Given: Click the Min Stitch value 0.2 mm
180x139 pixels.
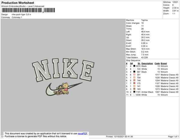Looking at the screenshot, I should click(145, 52).
